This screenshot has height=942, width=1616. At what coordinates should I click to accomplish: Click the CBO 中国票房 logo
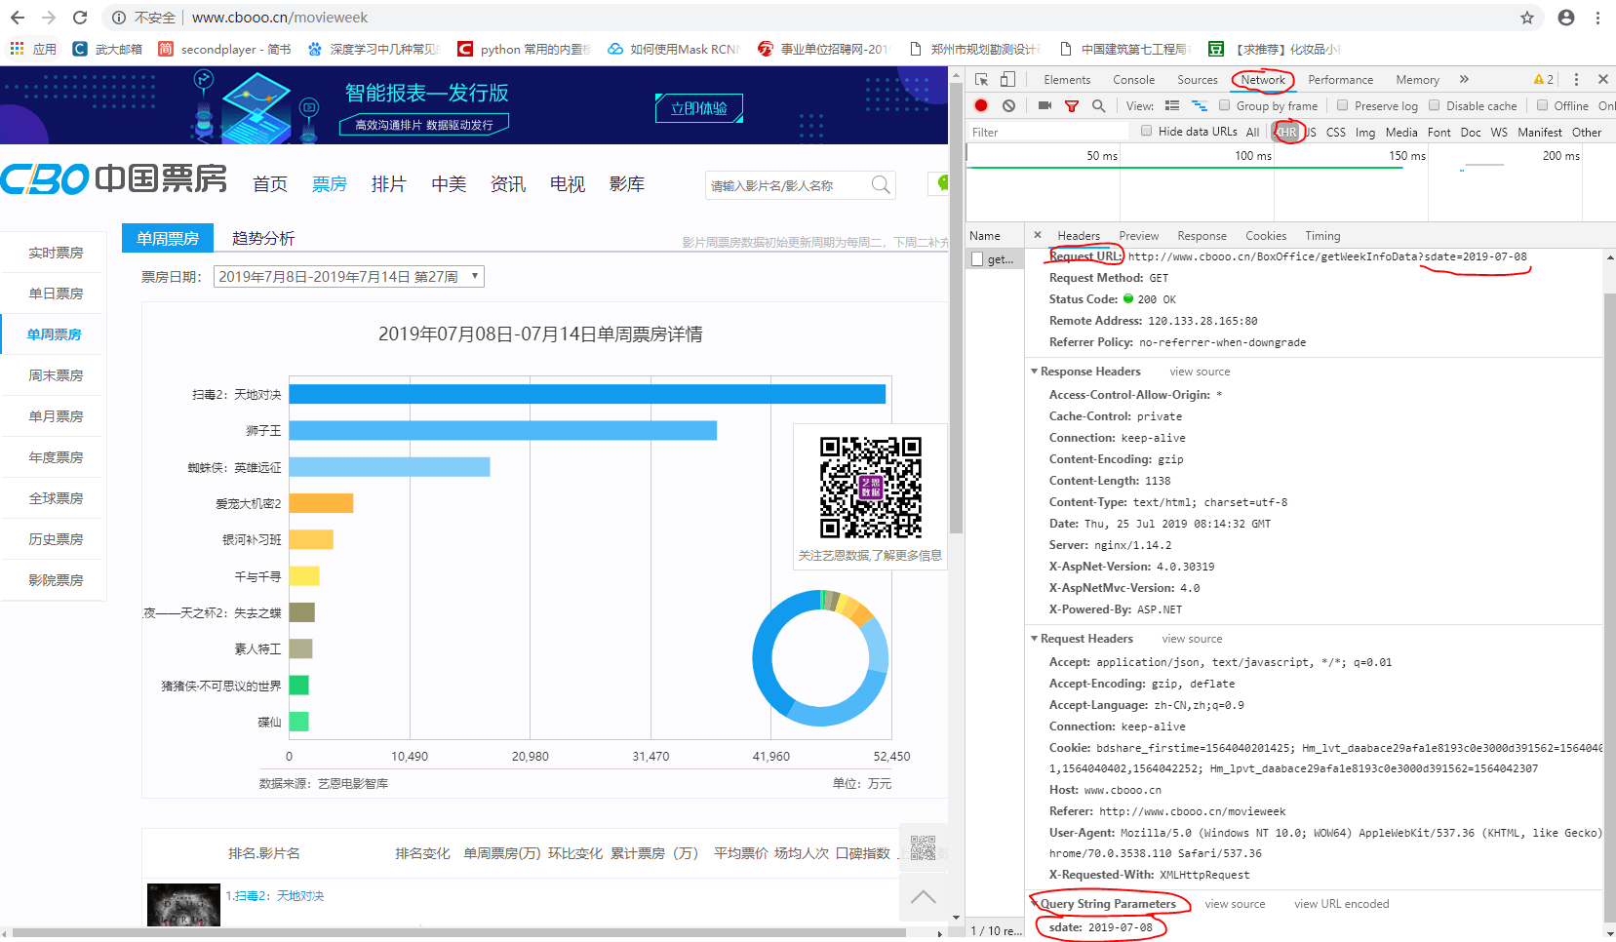[x=113, y=178]
